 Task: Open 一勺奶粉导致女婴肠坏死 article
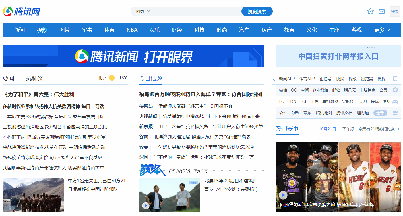(x=204, y=147)
